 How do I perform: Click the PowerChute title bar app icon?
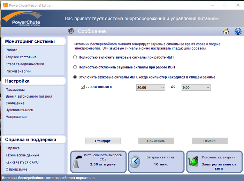coord(5,5)
